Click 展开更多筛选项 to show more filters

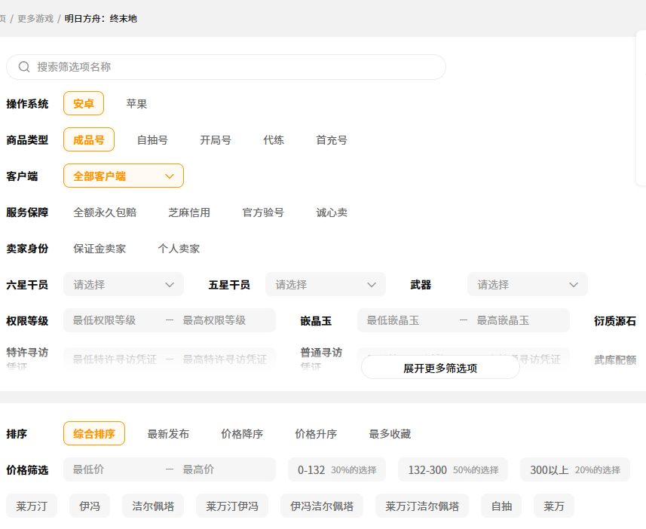[x=440, y=368]
